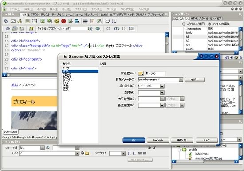The width and height of the screenshot is (244, 171).
Task: Insert a rollover image
Action: pyautogui.click(x=71, y=21)
